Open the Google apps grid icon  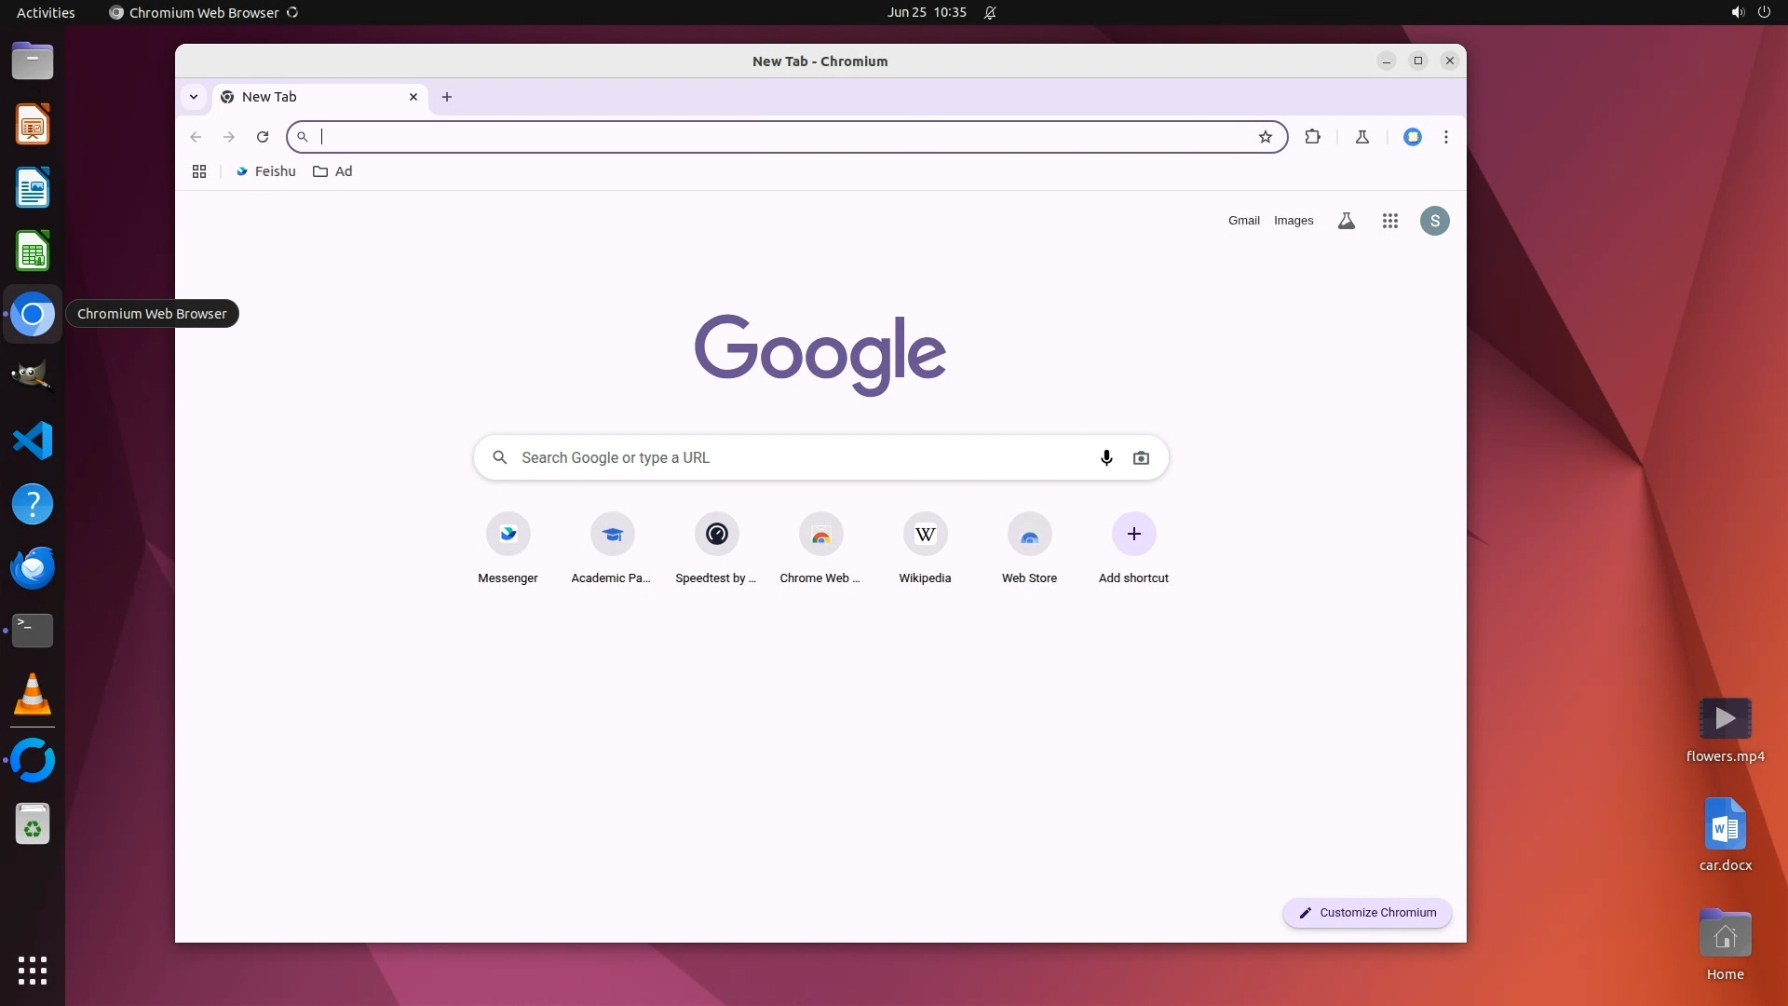[1389, 221]
